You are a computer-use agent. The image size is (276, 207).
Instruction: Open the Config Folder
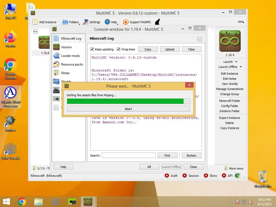click(230, 106)
